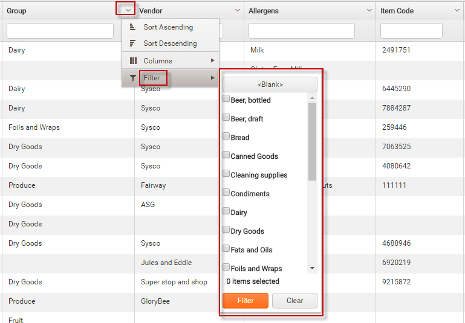Click scroll-up arrow in filter list

[312, 98]
